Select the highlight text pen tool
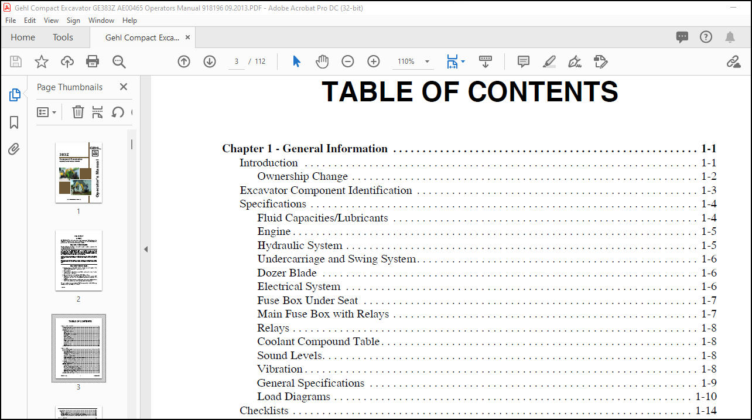This screenshot has height=420, width=752. (x=549, y=62)
